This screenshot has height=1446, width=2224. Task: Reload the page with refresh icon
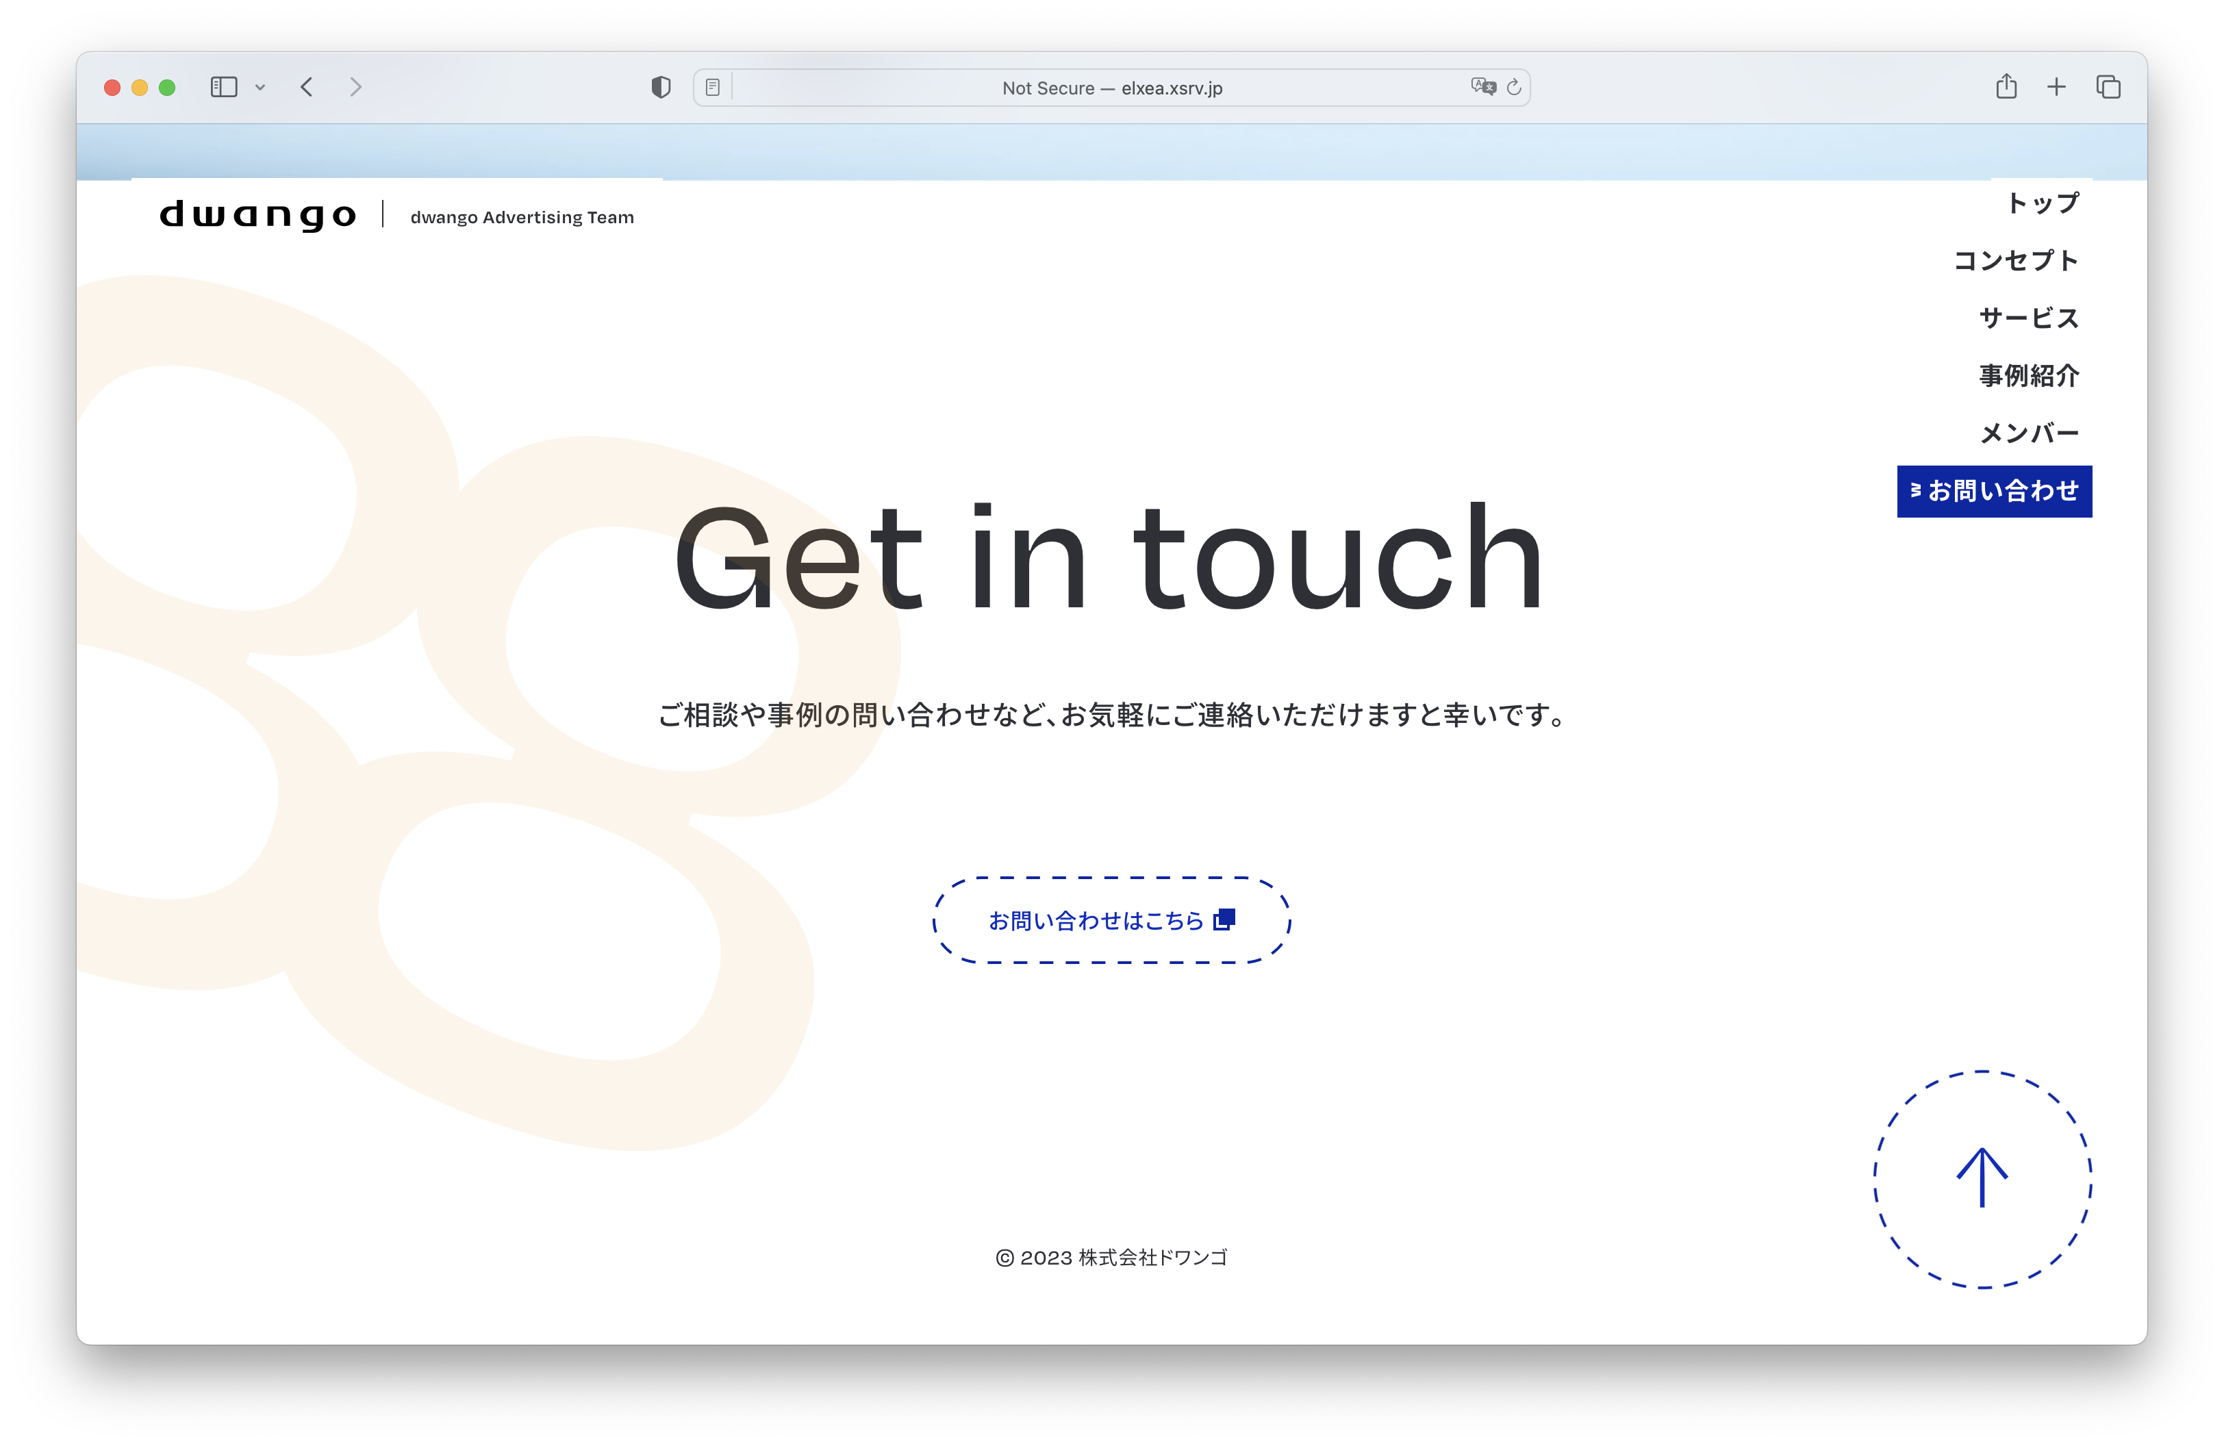coord(1514,88)
